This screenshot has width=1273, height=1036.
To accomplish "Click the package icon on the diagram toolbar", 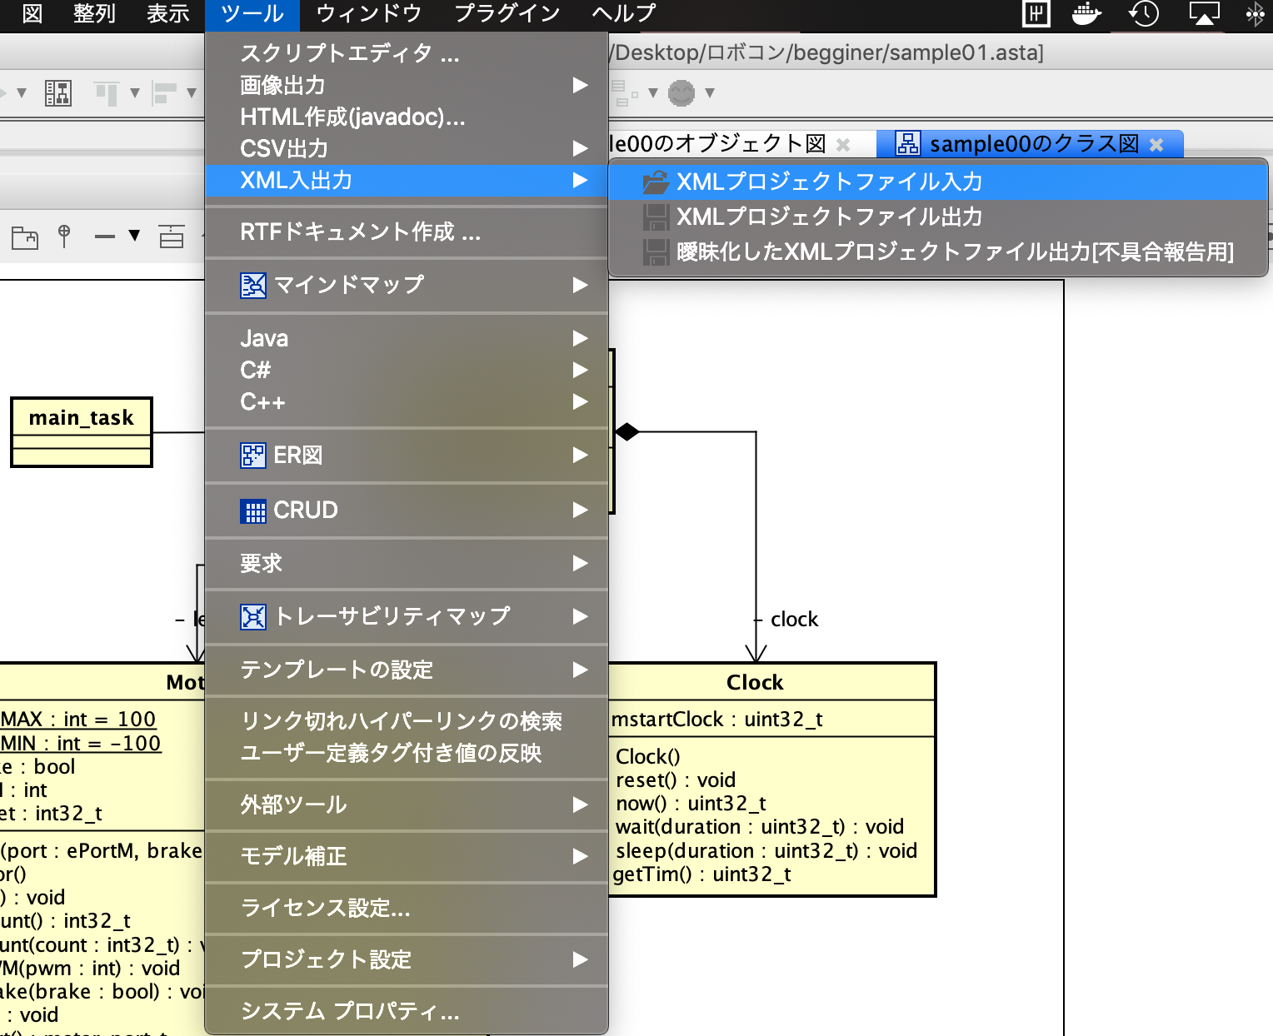I will point(25,237).
